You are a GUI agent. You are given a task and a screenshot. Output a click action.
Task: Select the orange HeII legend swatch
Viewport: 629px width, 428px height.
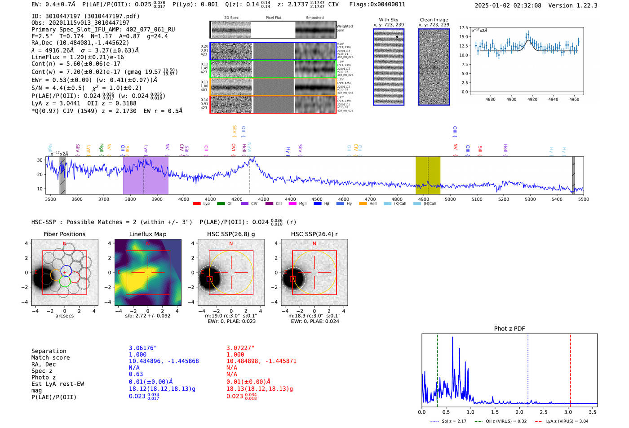(x=363, y=204)
